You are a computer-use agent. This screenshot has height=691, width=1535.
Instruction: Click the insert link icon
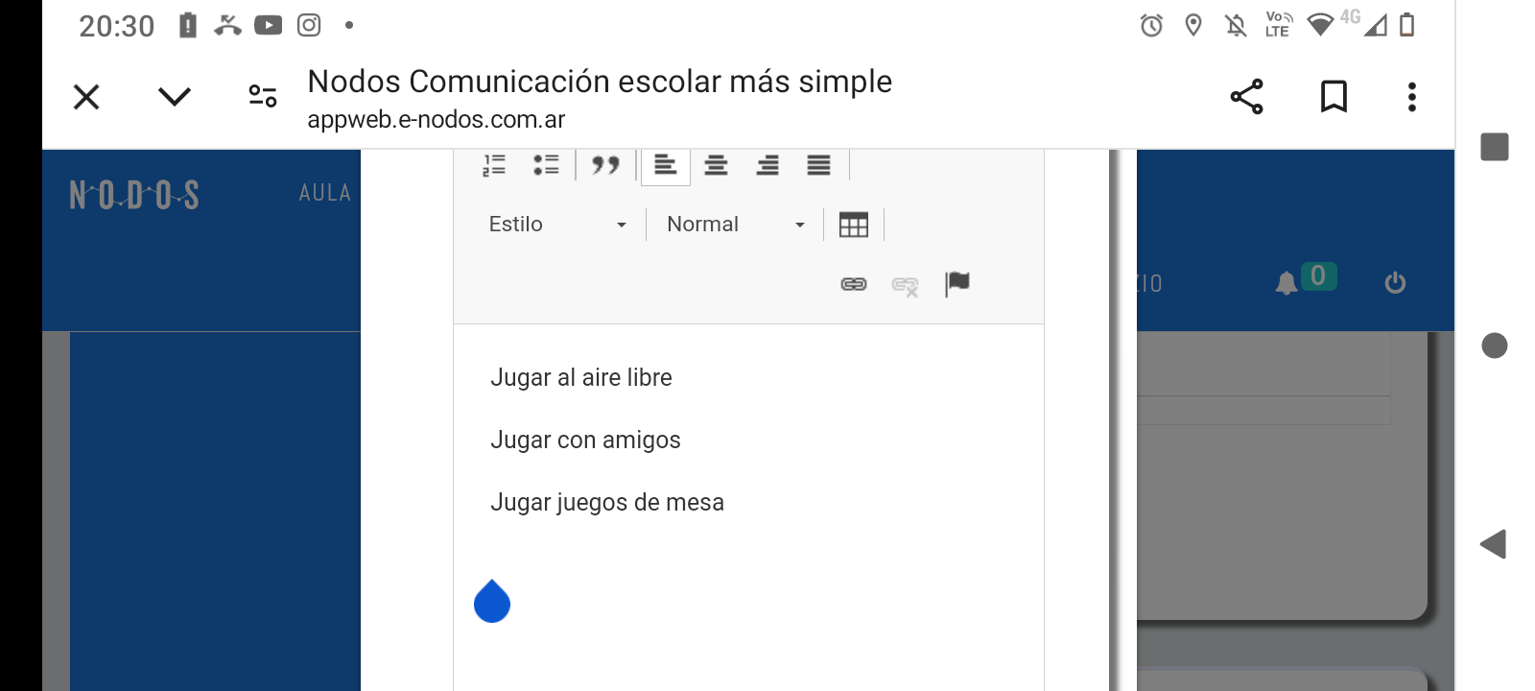(x=853, y=284)
